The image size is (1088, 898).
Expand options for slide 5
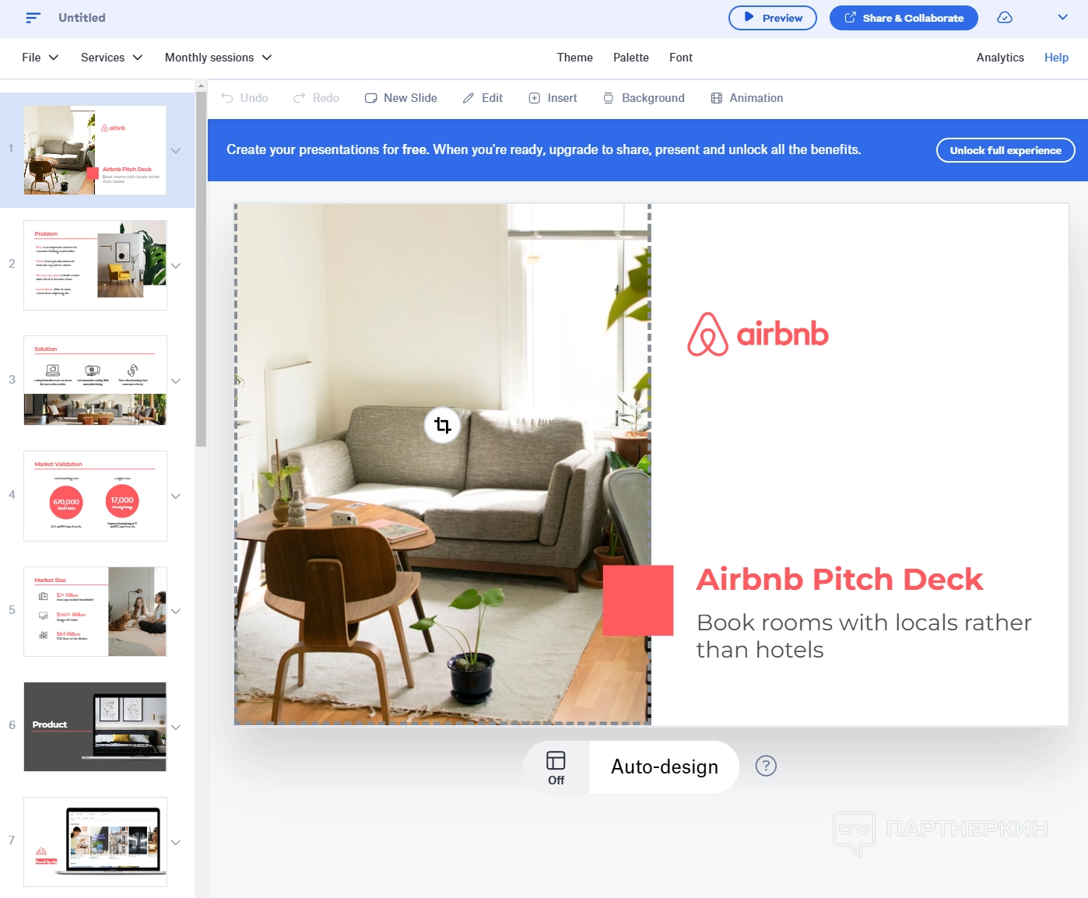tap(176, 611)
